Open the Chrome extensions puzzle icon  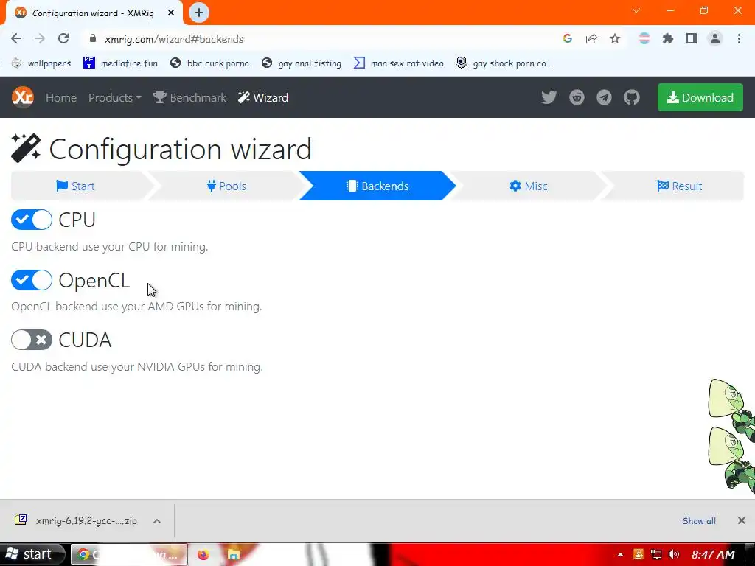pos(667,39)
